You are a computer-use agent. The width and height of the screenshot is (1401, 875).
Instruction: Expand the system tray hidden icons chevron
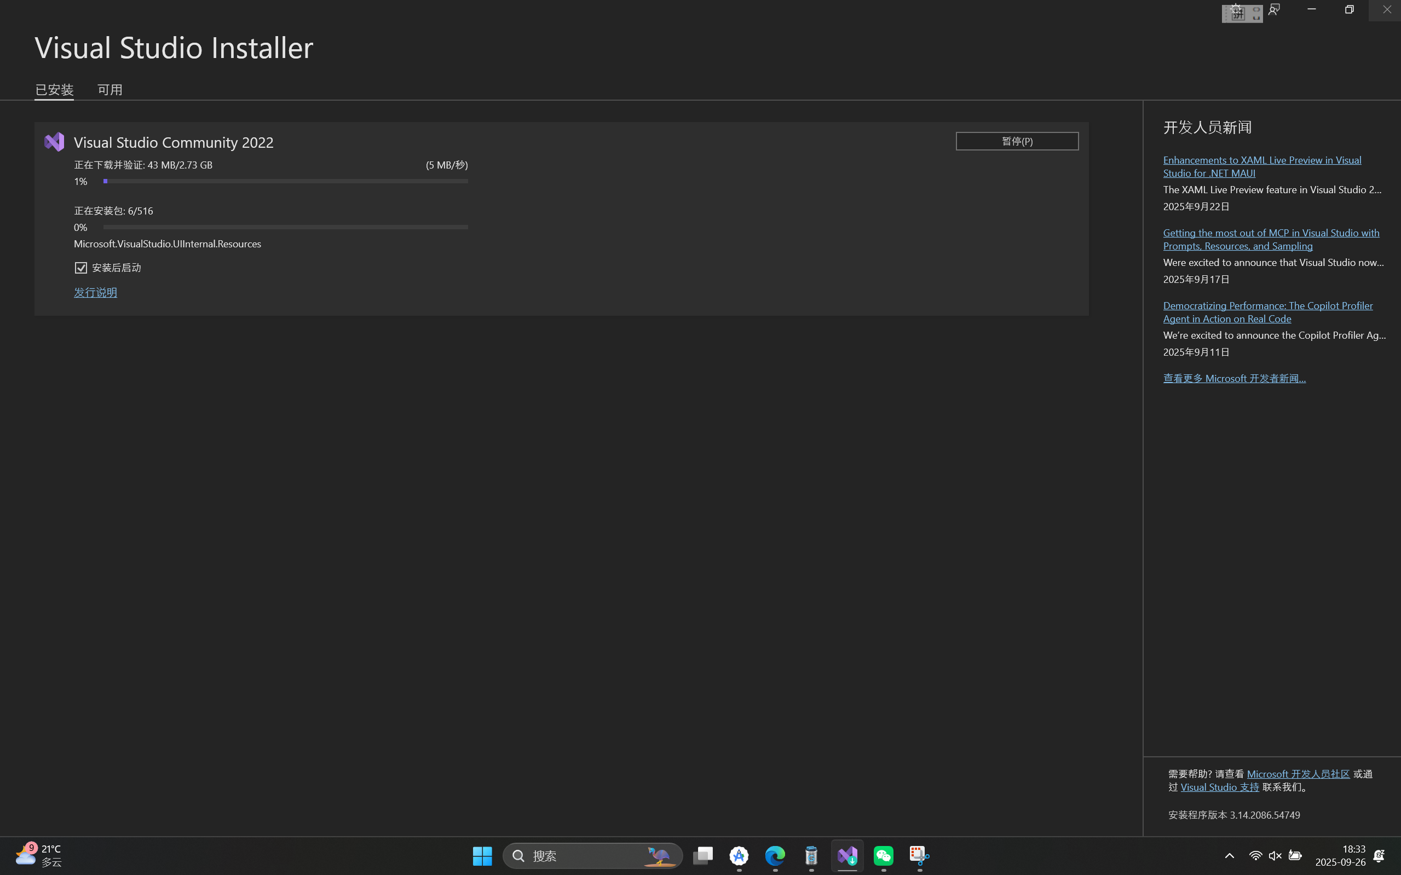(x=1229, y=855)
